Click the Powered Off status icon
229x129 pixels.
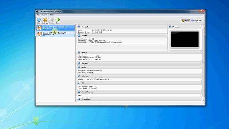click(x=44, y=35)
